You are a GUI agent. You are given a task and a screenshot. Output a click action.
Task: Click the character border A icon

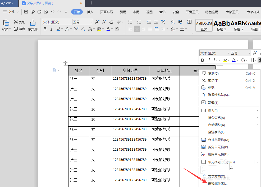coord(117,29)
